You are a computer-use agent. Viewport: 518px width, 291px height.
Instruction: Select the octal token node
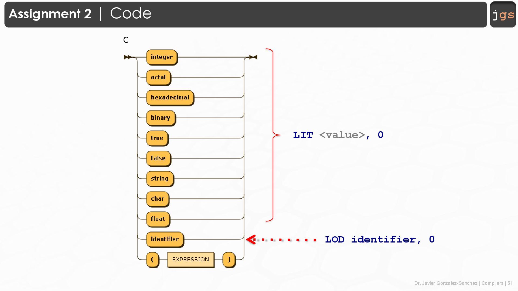pos(158,77)
